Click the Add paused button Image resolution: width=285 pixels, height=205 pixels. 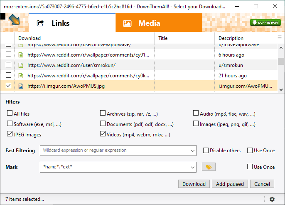[230, 184]
